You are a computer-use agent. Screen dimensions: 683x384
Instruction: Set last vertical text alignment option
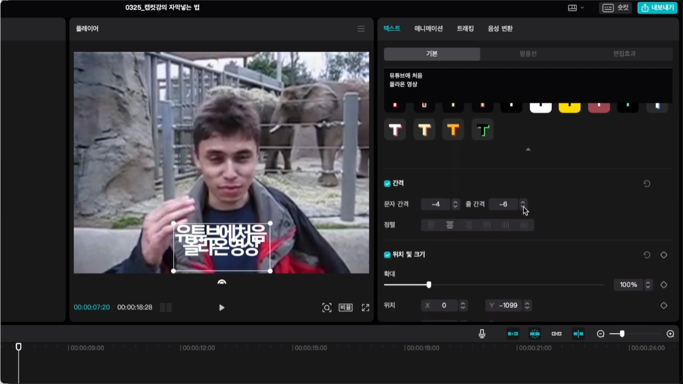point(524,225)
